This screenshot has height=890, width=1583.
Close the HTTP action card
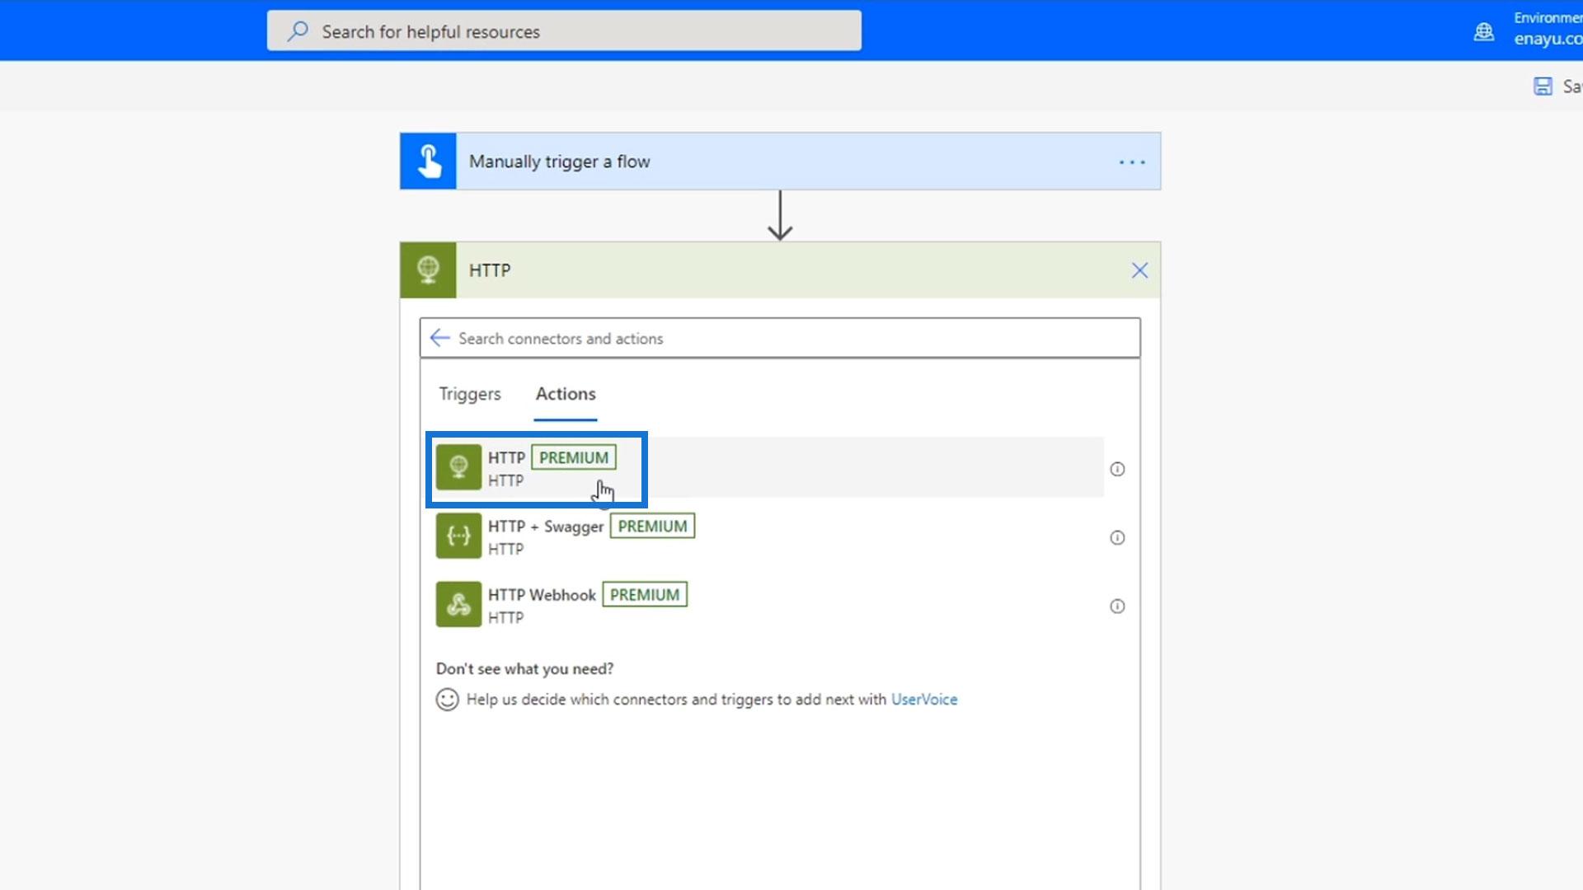(1139, 270)
